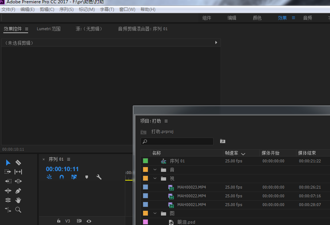330x225 pixels.
Task: Open the 帮助(H) menu
Action: [148, 9]
